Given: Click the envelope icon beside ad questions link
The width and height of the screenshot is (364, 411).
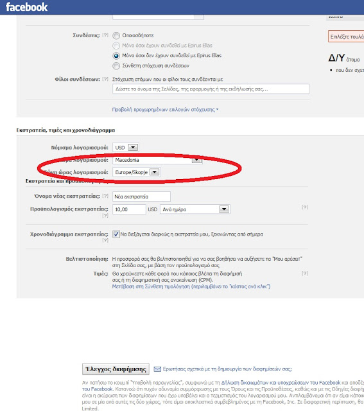Looking at the screenshot, I should point(157,369).
